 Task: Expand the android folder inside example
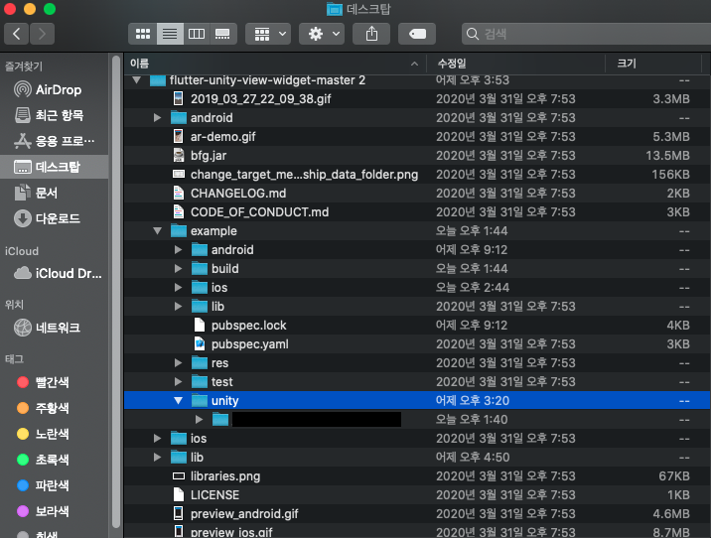[178, 250]
